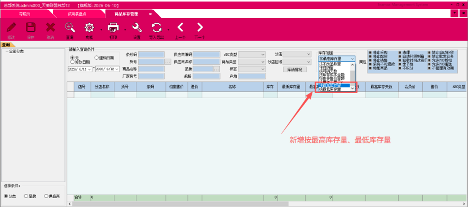The height and width of the screenshot is (207, 468).
Task: Click the browse button next to 品牌
Action: (217, 69)
